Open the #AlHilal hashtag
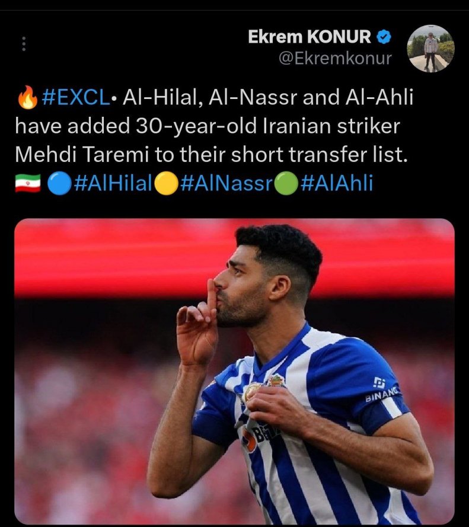Viewport: 469px width, 527px height. click(x=113, y=184)
